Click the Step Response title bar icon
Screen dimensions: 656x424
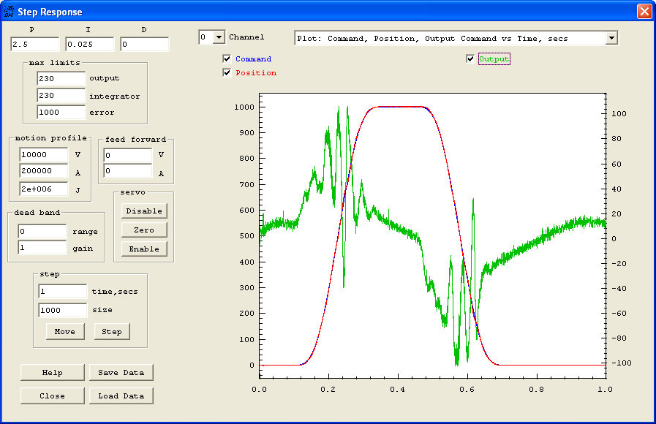click(9, 12)
